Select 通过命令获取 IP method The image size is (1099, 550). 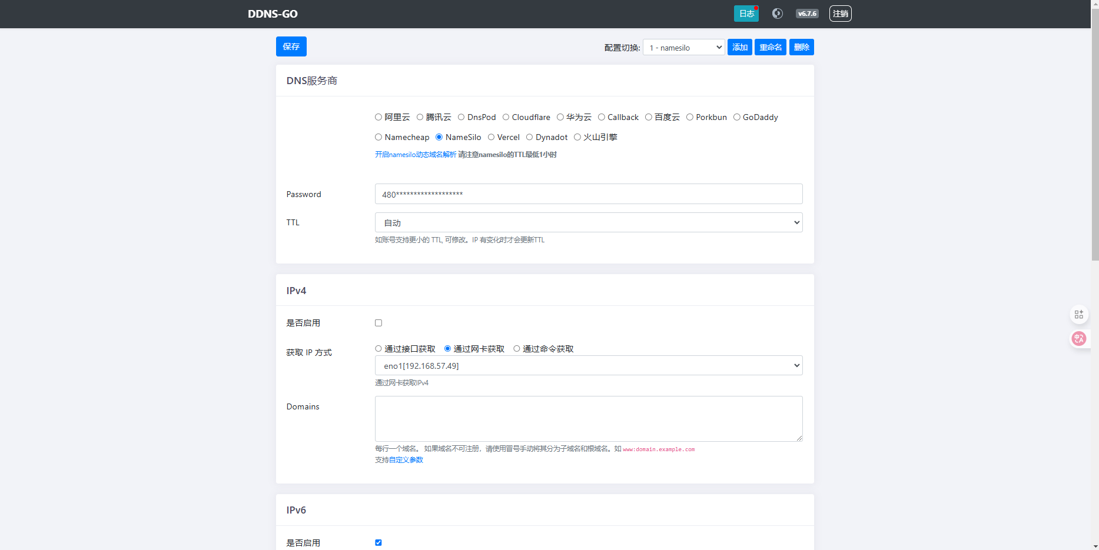click(517, 349)
